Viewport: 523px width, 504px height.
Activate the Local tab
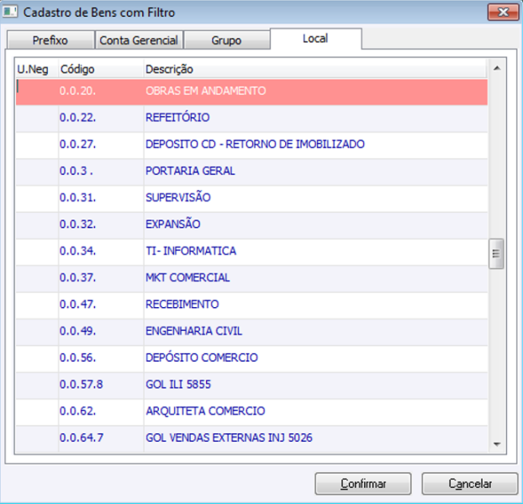pos(315,39)
